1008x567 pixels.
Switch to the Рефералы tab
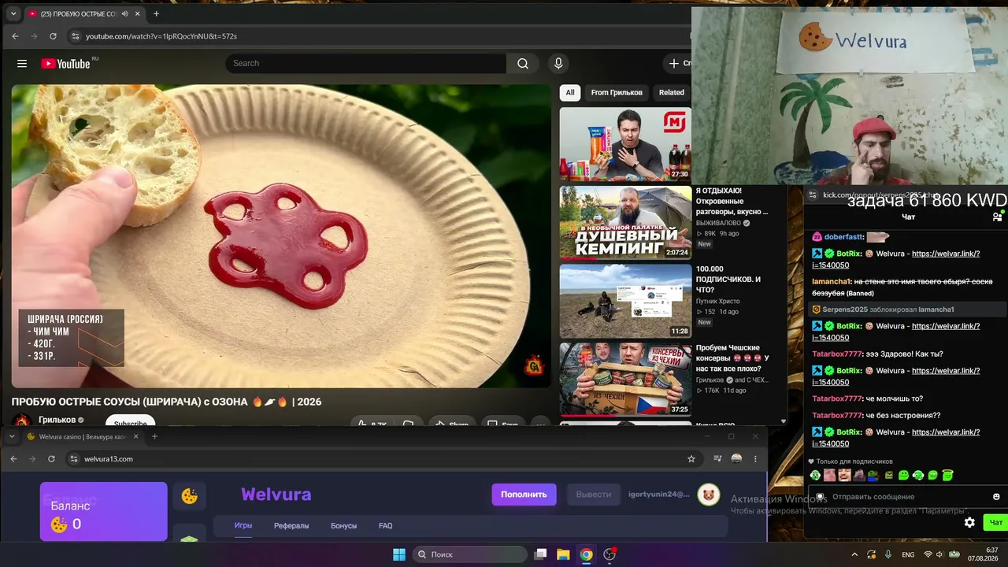[x=291, y=525]
